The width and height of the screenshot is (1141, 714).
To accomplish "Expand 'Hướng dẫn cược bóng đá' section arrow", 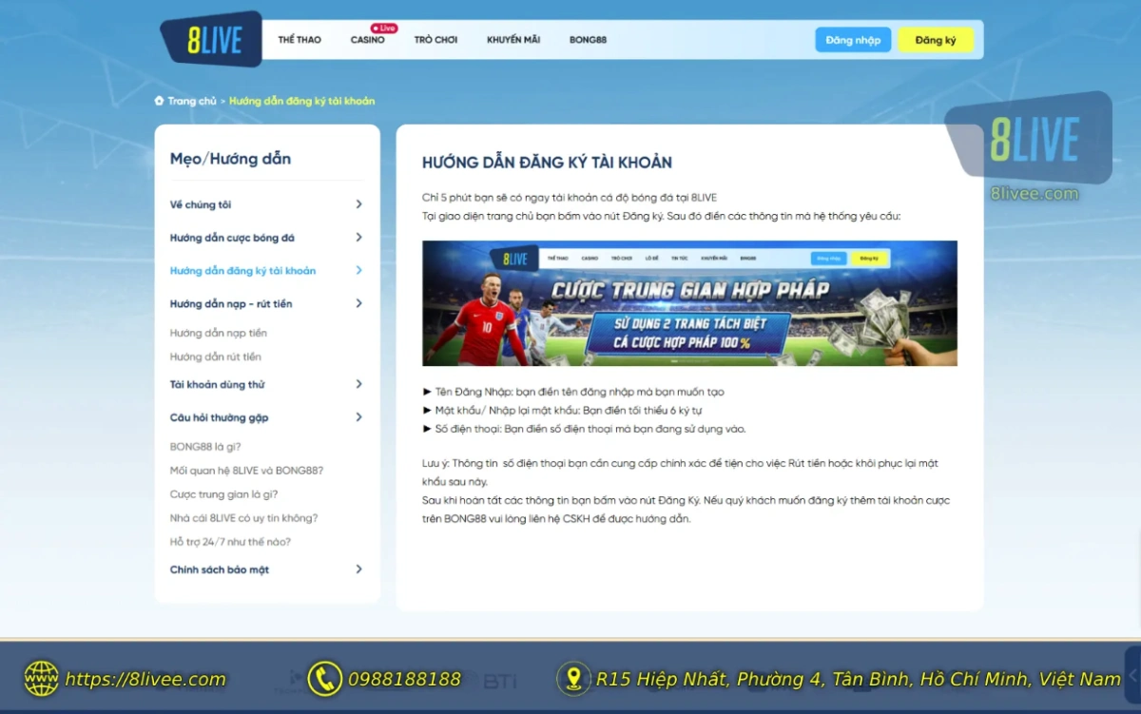I will [x=358, y=238].
